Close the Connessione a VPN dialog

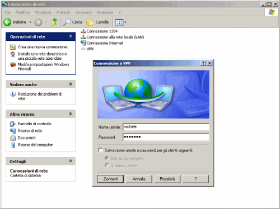(x=209, y=63)
